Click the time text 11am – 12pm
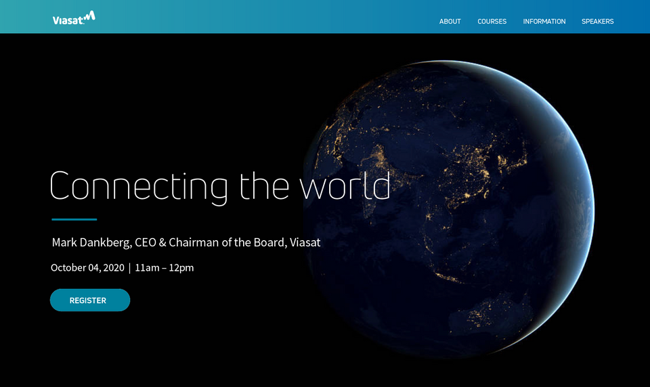The image size is (650, 387). click(x=164, y=268)
